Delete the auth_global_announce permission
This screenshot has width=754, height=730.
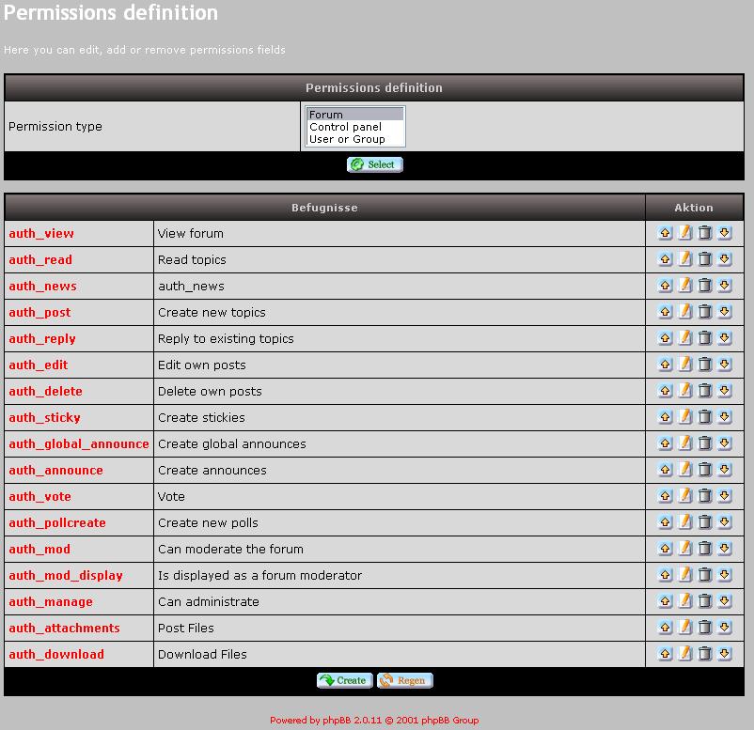click(x=705, y=443)
